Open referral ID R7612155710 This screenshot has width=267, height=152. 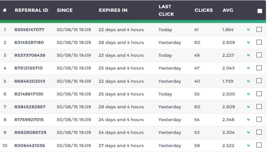point(29,68)
